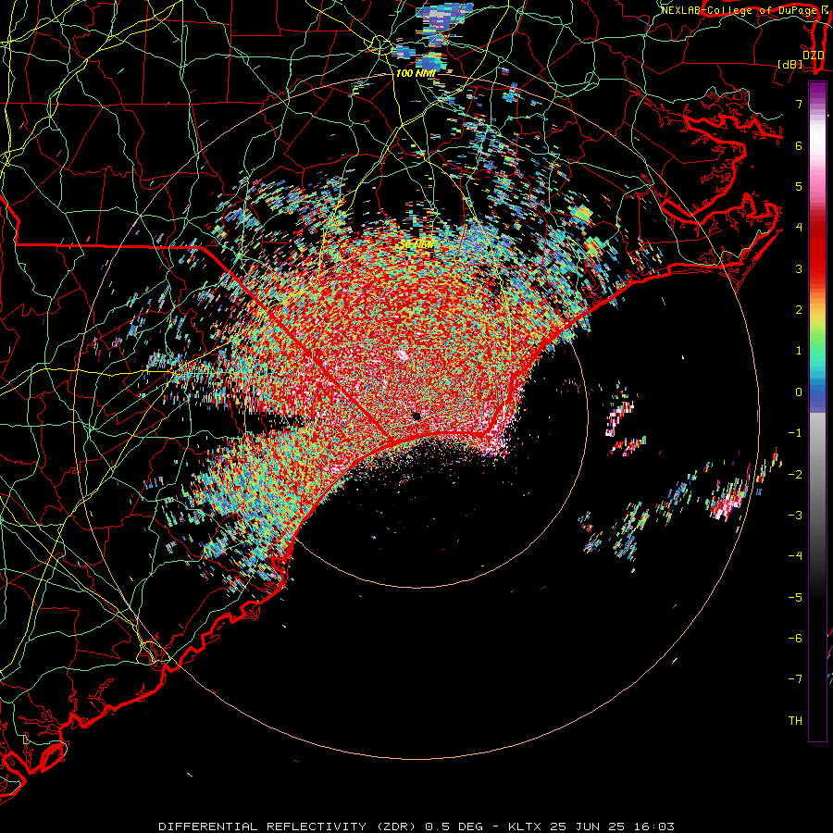
Task: Click the "[dB]" unit label
Action: (x=790, y=64)
